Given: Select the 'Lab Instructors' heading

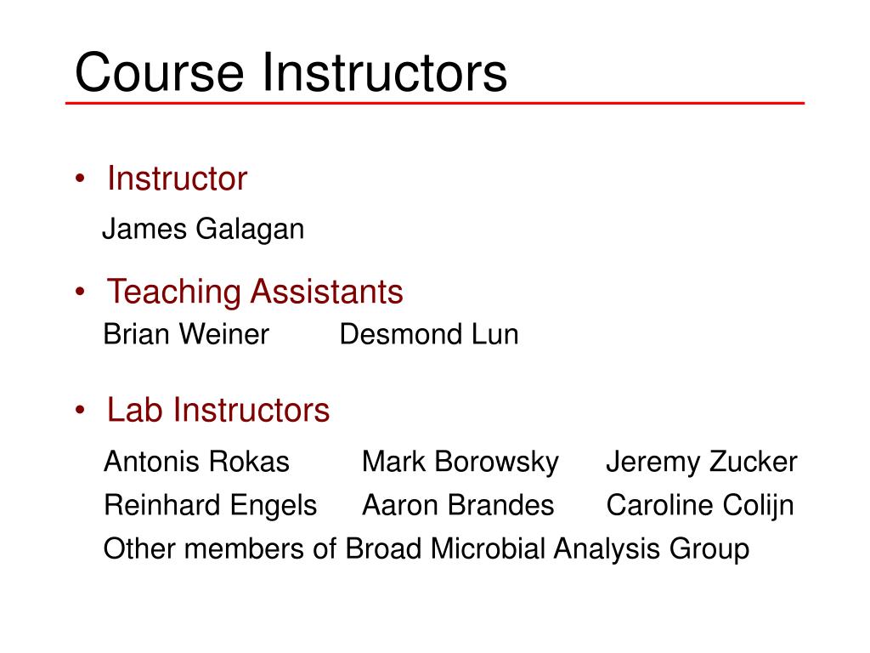Looking at the screenshot, I should click(218, 410).
